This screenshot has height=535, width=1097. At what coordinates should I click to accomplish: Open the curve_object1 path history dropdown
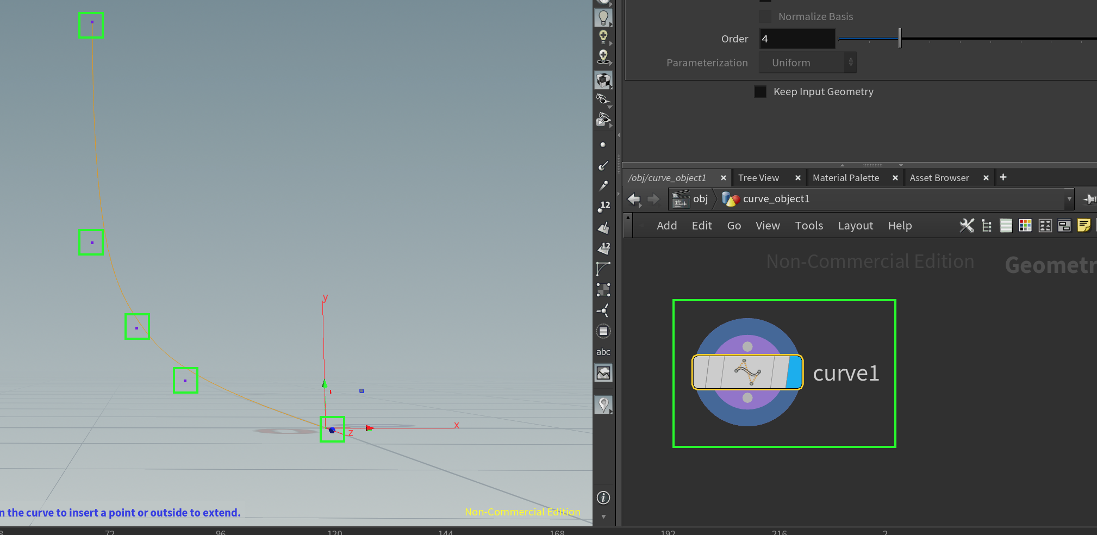[x=1069, y=199]
